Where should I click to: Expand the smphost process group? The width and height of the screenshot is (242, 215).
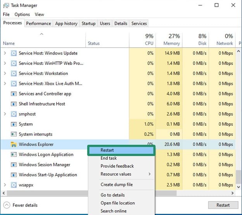click(x=5, y=114)
